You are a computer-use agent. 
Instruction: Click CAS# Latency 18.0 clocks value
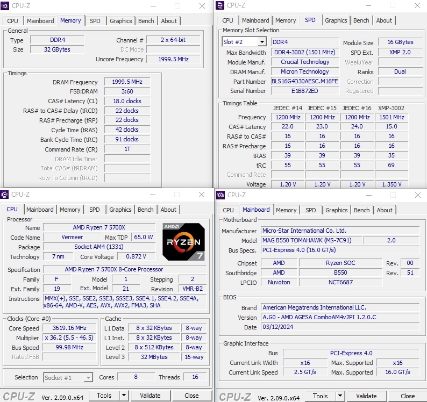coord(127,101)
